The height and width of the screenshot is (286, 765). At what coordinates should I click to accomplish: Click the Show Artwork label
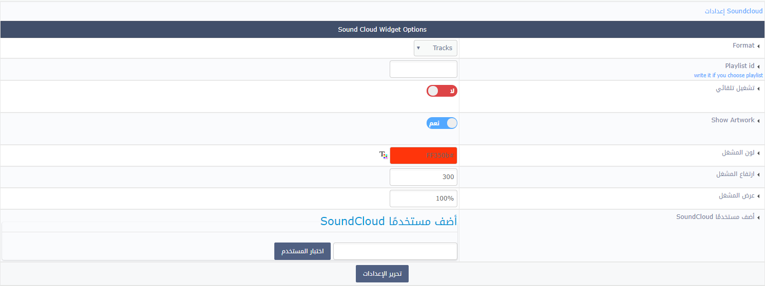click(x=733, y=120)
